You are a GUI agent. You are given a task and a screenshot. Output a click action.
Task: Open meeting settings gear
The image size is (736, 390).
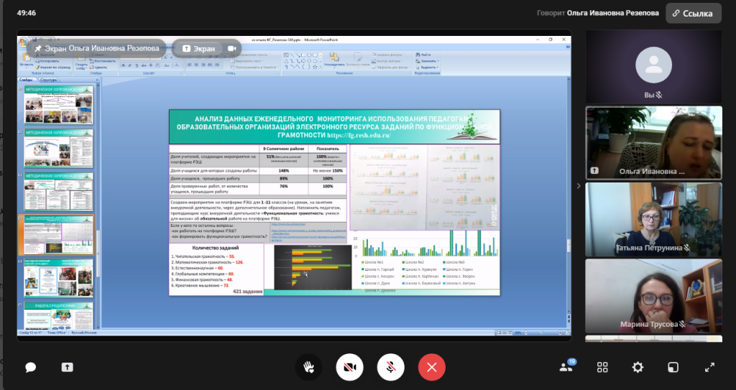click(x=638, y=367)
